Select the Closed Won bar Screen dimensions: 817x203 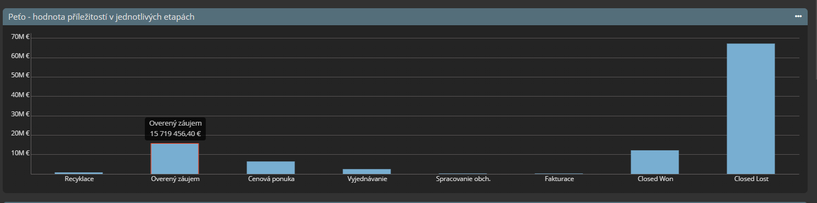tap(655, 162)
